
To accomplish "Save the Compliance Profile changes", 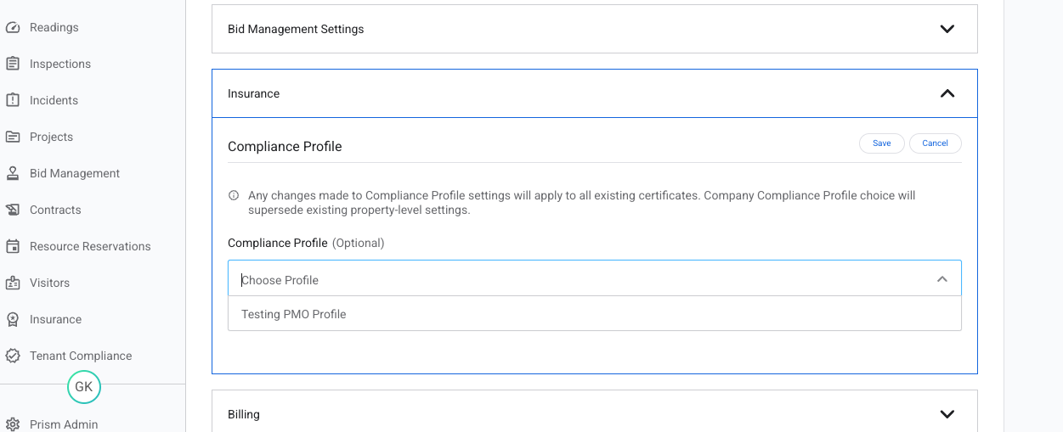I will [x=881, y=143].
